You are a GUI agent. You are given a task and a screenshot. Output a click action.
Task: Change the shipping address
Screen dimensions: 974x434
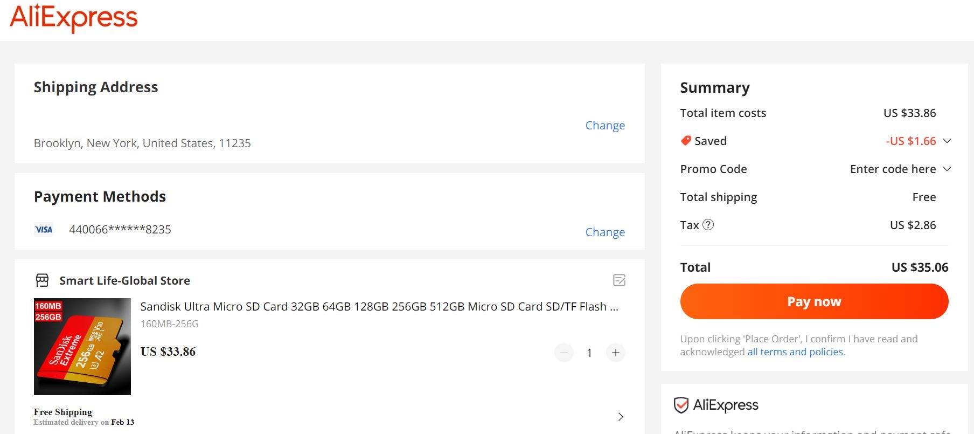pos(604,126)
